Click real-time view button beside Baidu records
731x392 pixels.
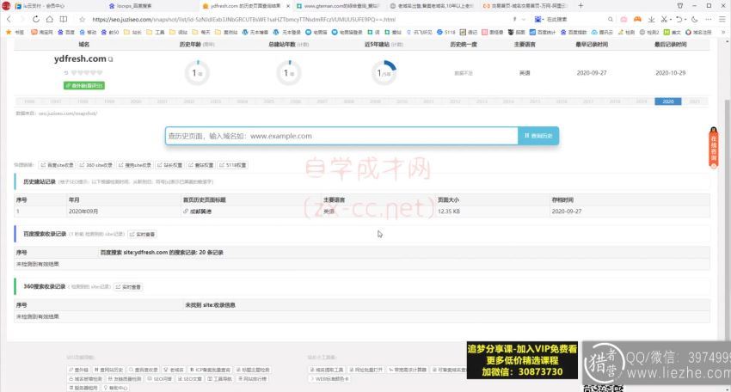click(x=142, y=234)
